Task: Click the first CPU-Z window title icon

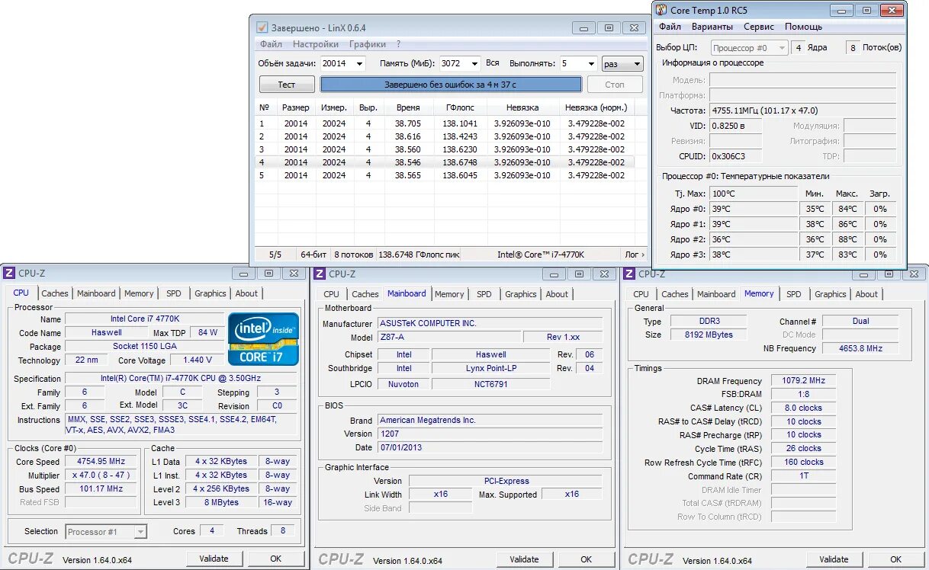Action: click(x=9, y=273)
